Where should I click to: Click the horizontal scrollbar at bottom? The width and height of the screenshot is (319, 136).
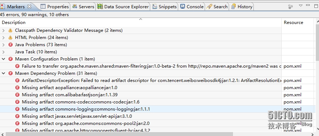pos(119,134)
